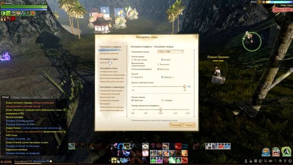The height and width of the screenshot is (165, 293).
Task: Open the red and white shop badge icon
Action: pos(276,152)
